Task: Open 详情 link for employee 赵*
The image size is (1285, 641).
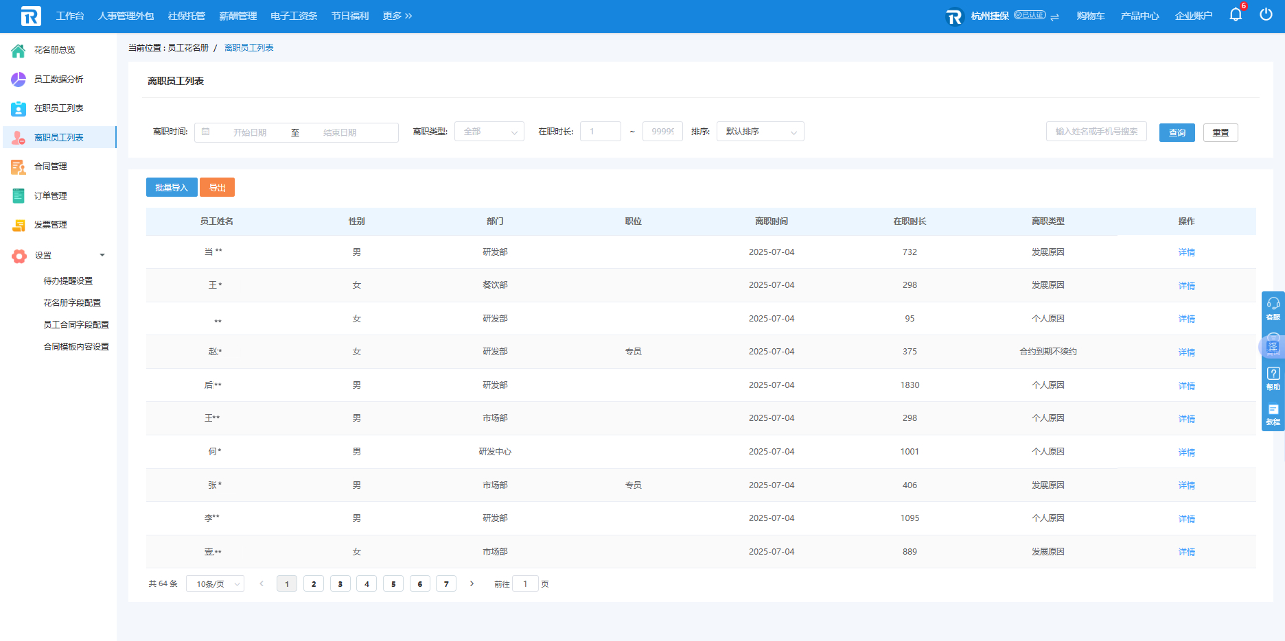Action: (x=1186, y=352)
